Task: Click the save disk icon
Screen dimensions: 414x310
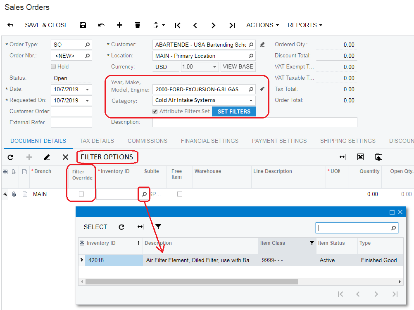Action: click(83, 25)
